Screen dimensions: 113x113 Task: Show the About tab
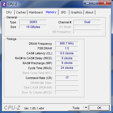pyautogui.click(x=89, y=12)
